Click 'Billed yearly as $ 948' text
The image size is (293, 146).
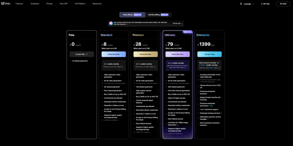tap(173, 48)
